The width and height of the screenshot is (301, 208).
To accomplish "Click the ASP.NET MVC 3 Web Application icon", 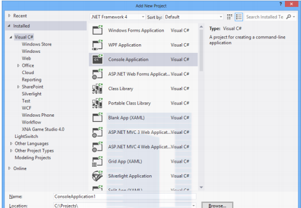I will tap(98, 132).
